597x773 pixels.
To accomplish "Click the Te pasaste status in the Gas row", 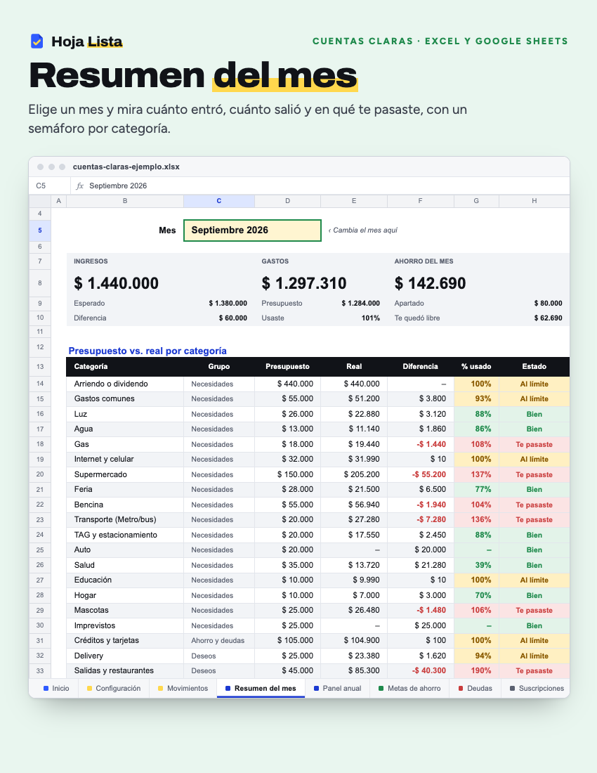I will coord(534,444).
